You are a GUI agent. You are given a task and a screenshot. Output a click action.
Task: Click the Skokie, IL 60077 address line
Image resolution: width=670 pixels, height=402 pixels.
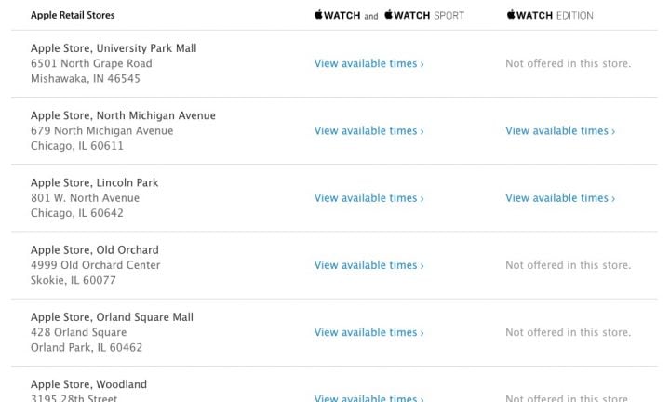tap(74, 281)
